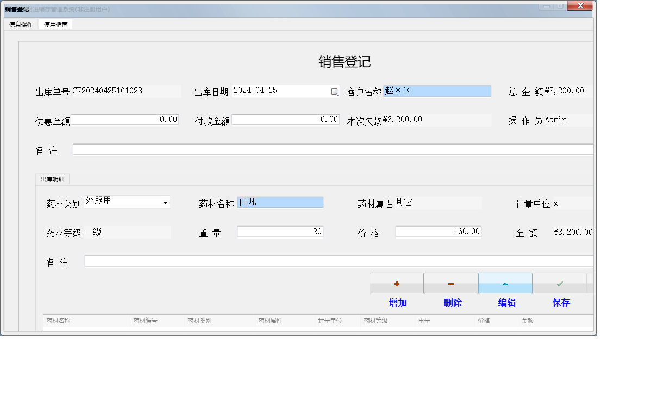Click the 重量 weight field showing 20
645x414 pixels.
(x=280, y=231)
